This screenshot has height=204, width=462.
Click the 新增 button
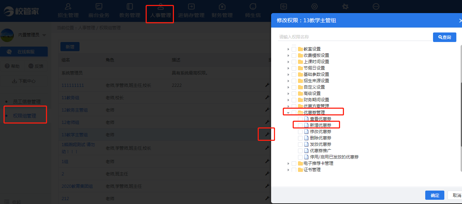pos(70,47)
